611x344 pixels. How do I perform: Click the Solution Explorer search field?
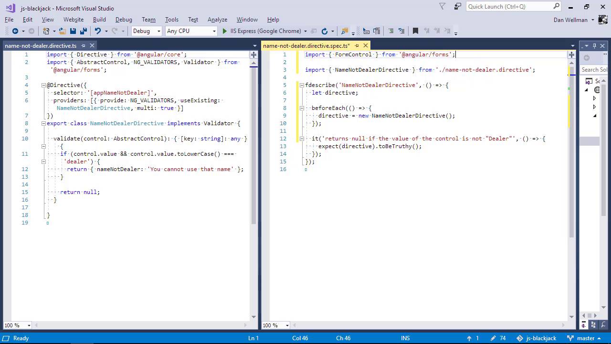[594, 70]
